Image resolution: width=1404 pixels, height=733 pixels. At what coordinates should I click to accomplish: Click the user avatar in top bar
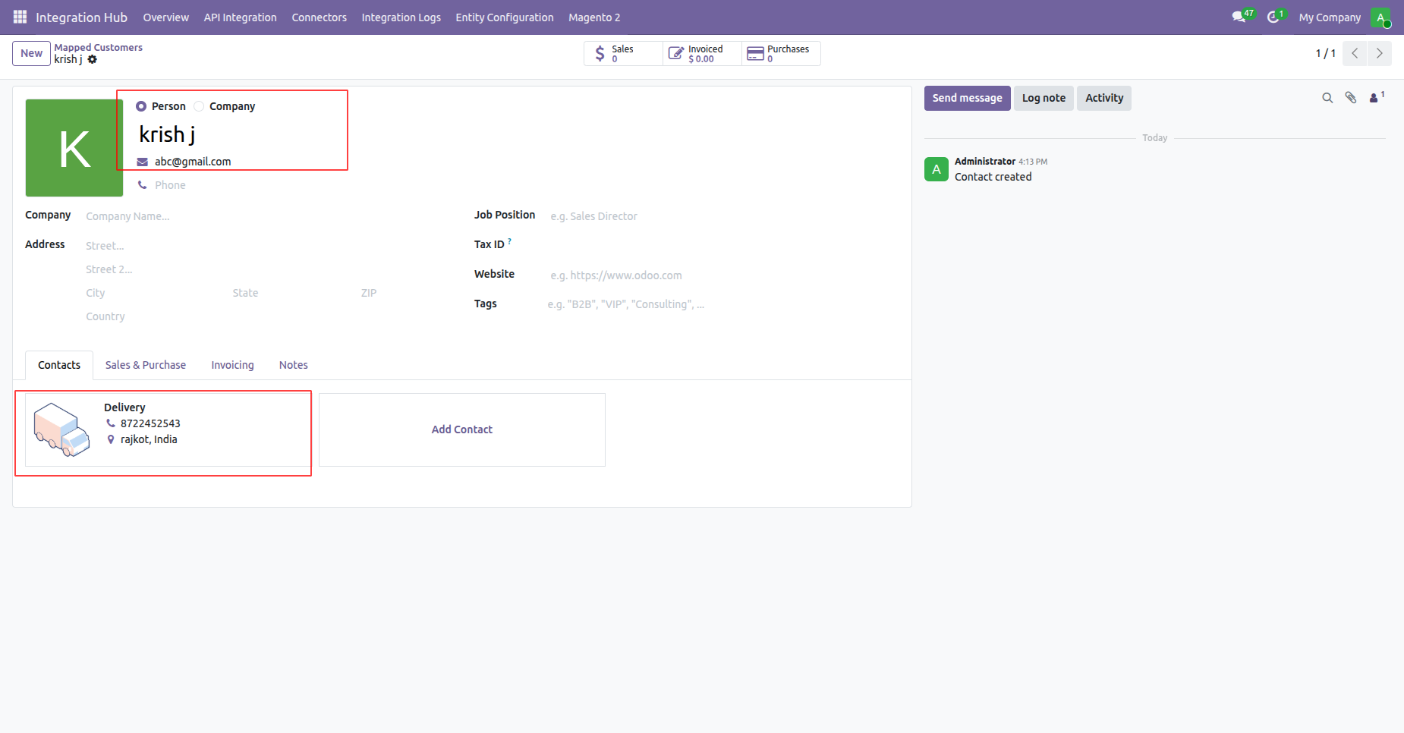point(1380,17)
